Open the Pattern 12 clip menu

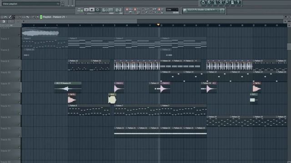click(150, 83)
